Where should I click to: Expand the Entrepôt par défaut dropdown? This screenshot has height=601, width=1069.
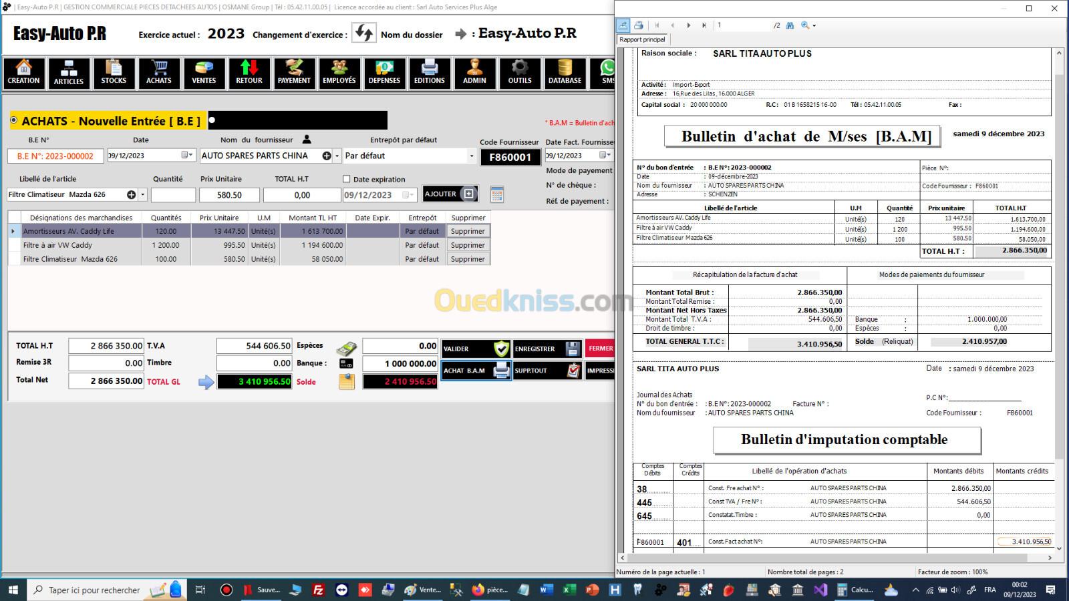pos(471,156)
